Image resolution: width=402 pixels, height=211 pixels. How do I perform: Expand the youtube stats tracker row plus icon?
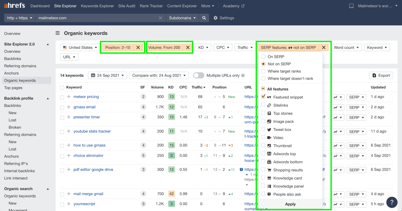coord(69,131)
